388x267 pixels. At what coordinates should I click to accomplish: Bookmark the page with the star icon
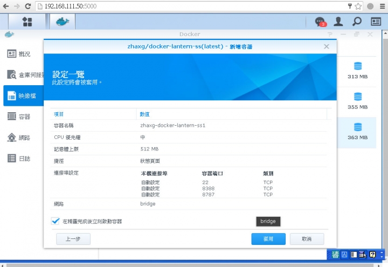pyautogui.click(x=358, y=6)
